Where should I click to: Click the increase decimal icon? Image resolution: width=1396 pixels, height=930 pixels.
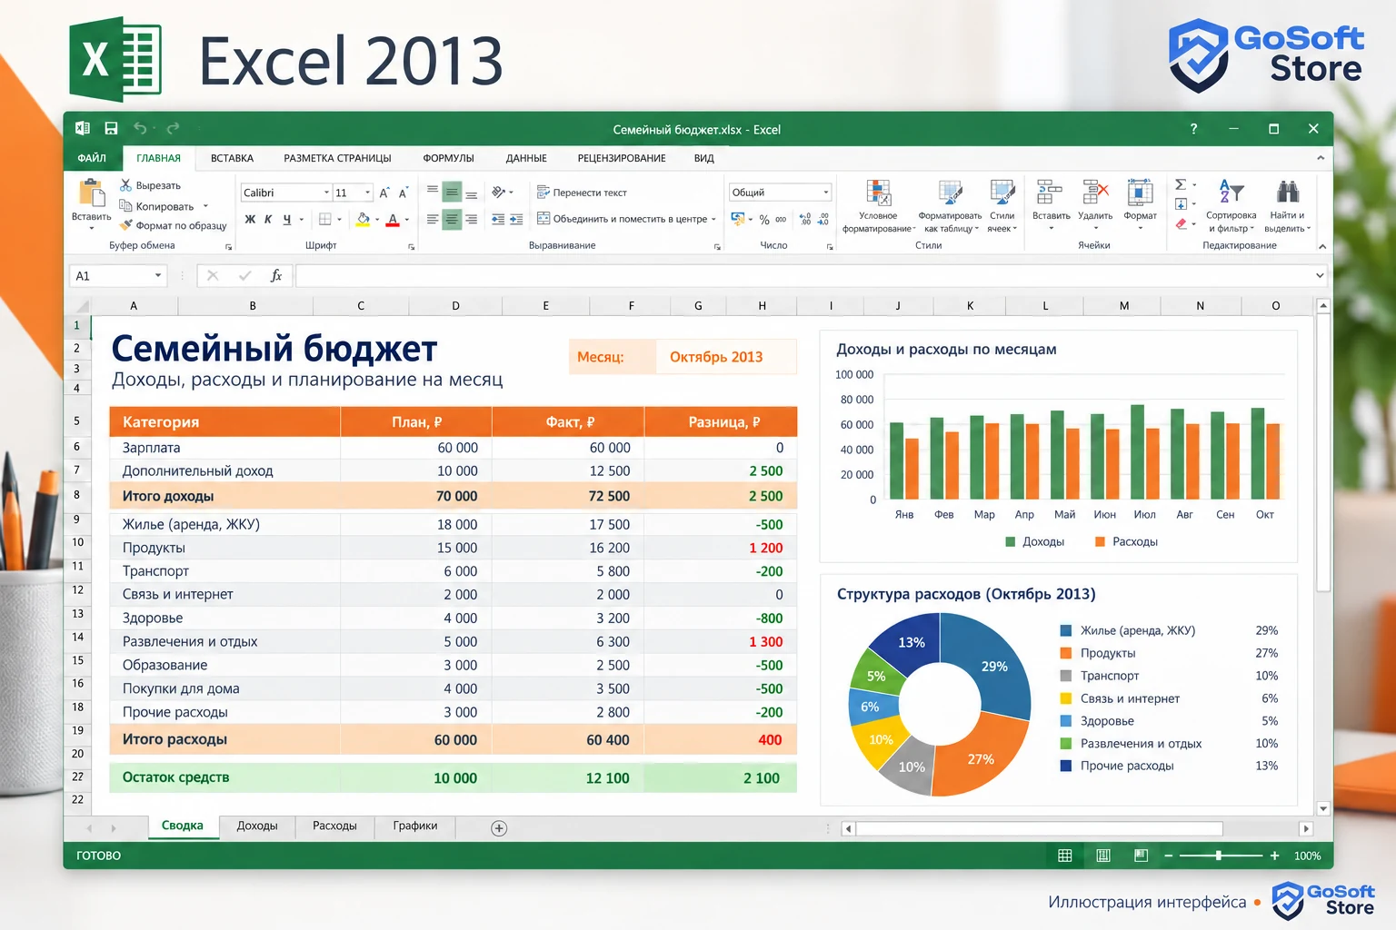click(x=805, y=220)
